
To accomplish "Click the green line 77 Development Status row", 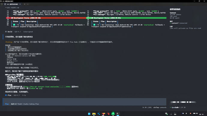I will click(x=126, y=18).
